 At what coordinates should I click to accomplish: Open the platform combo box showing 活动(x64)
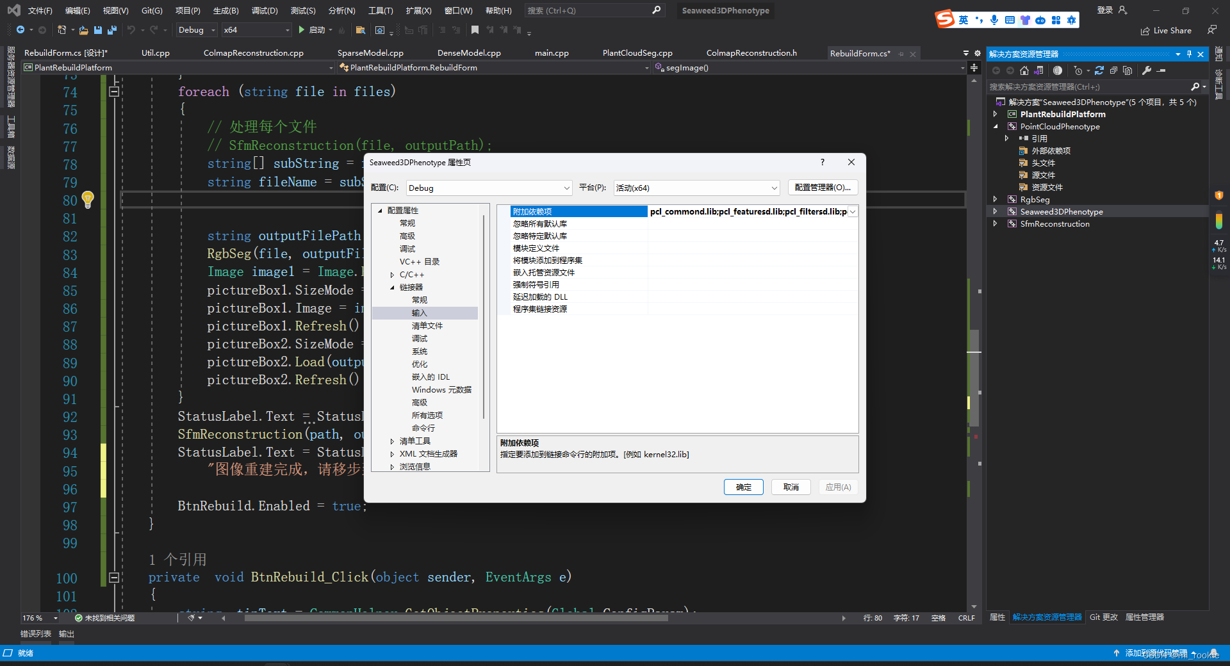(x=696, y=188)
